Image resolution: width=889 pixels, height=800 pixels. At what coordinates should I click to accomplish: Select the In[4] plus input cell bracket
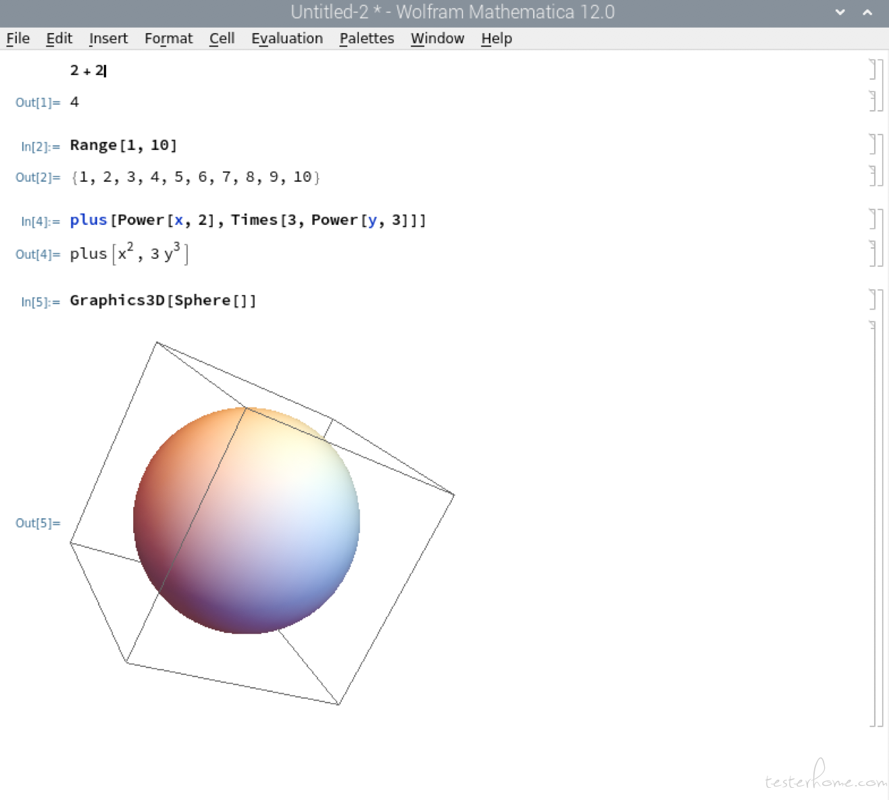pos(873,220)
